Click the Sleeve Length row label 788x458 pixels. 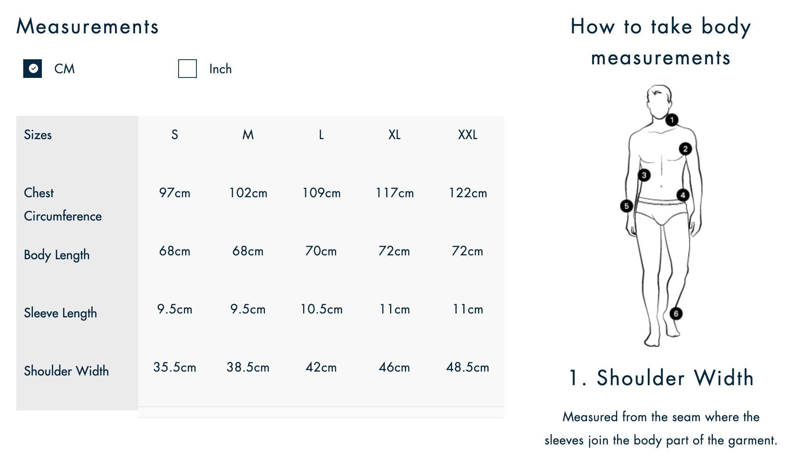coord(60,313)
